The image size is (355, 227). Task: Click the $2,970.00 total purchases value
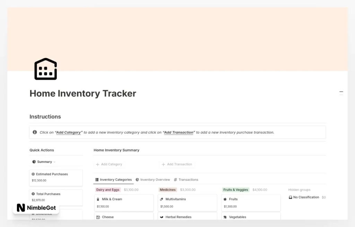pyautogui.click(x=38, y=200)
